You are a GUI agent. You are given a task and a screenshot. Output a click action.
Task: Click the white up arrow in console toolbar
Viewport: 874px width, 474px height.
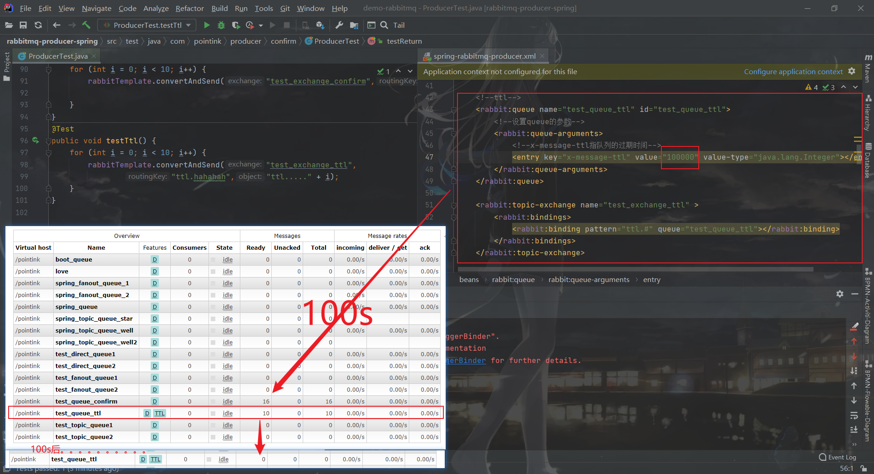pos(854,386)
